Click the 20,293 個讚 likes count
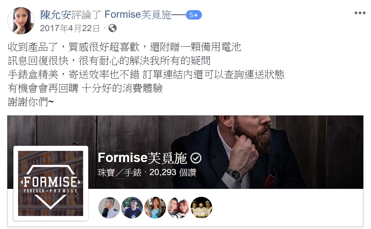The height and width of the screenshot is (229, 371). (x=173, y=173)
